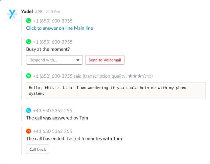Click "The call was answered by Tom" text

pyautogui.click(x=57, y=118)
